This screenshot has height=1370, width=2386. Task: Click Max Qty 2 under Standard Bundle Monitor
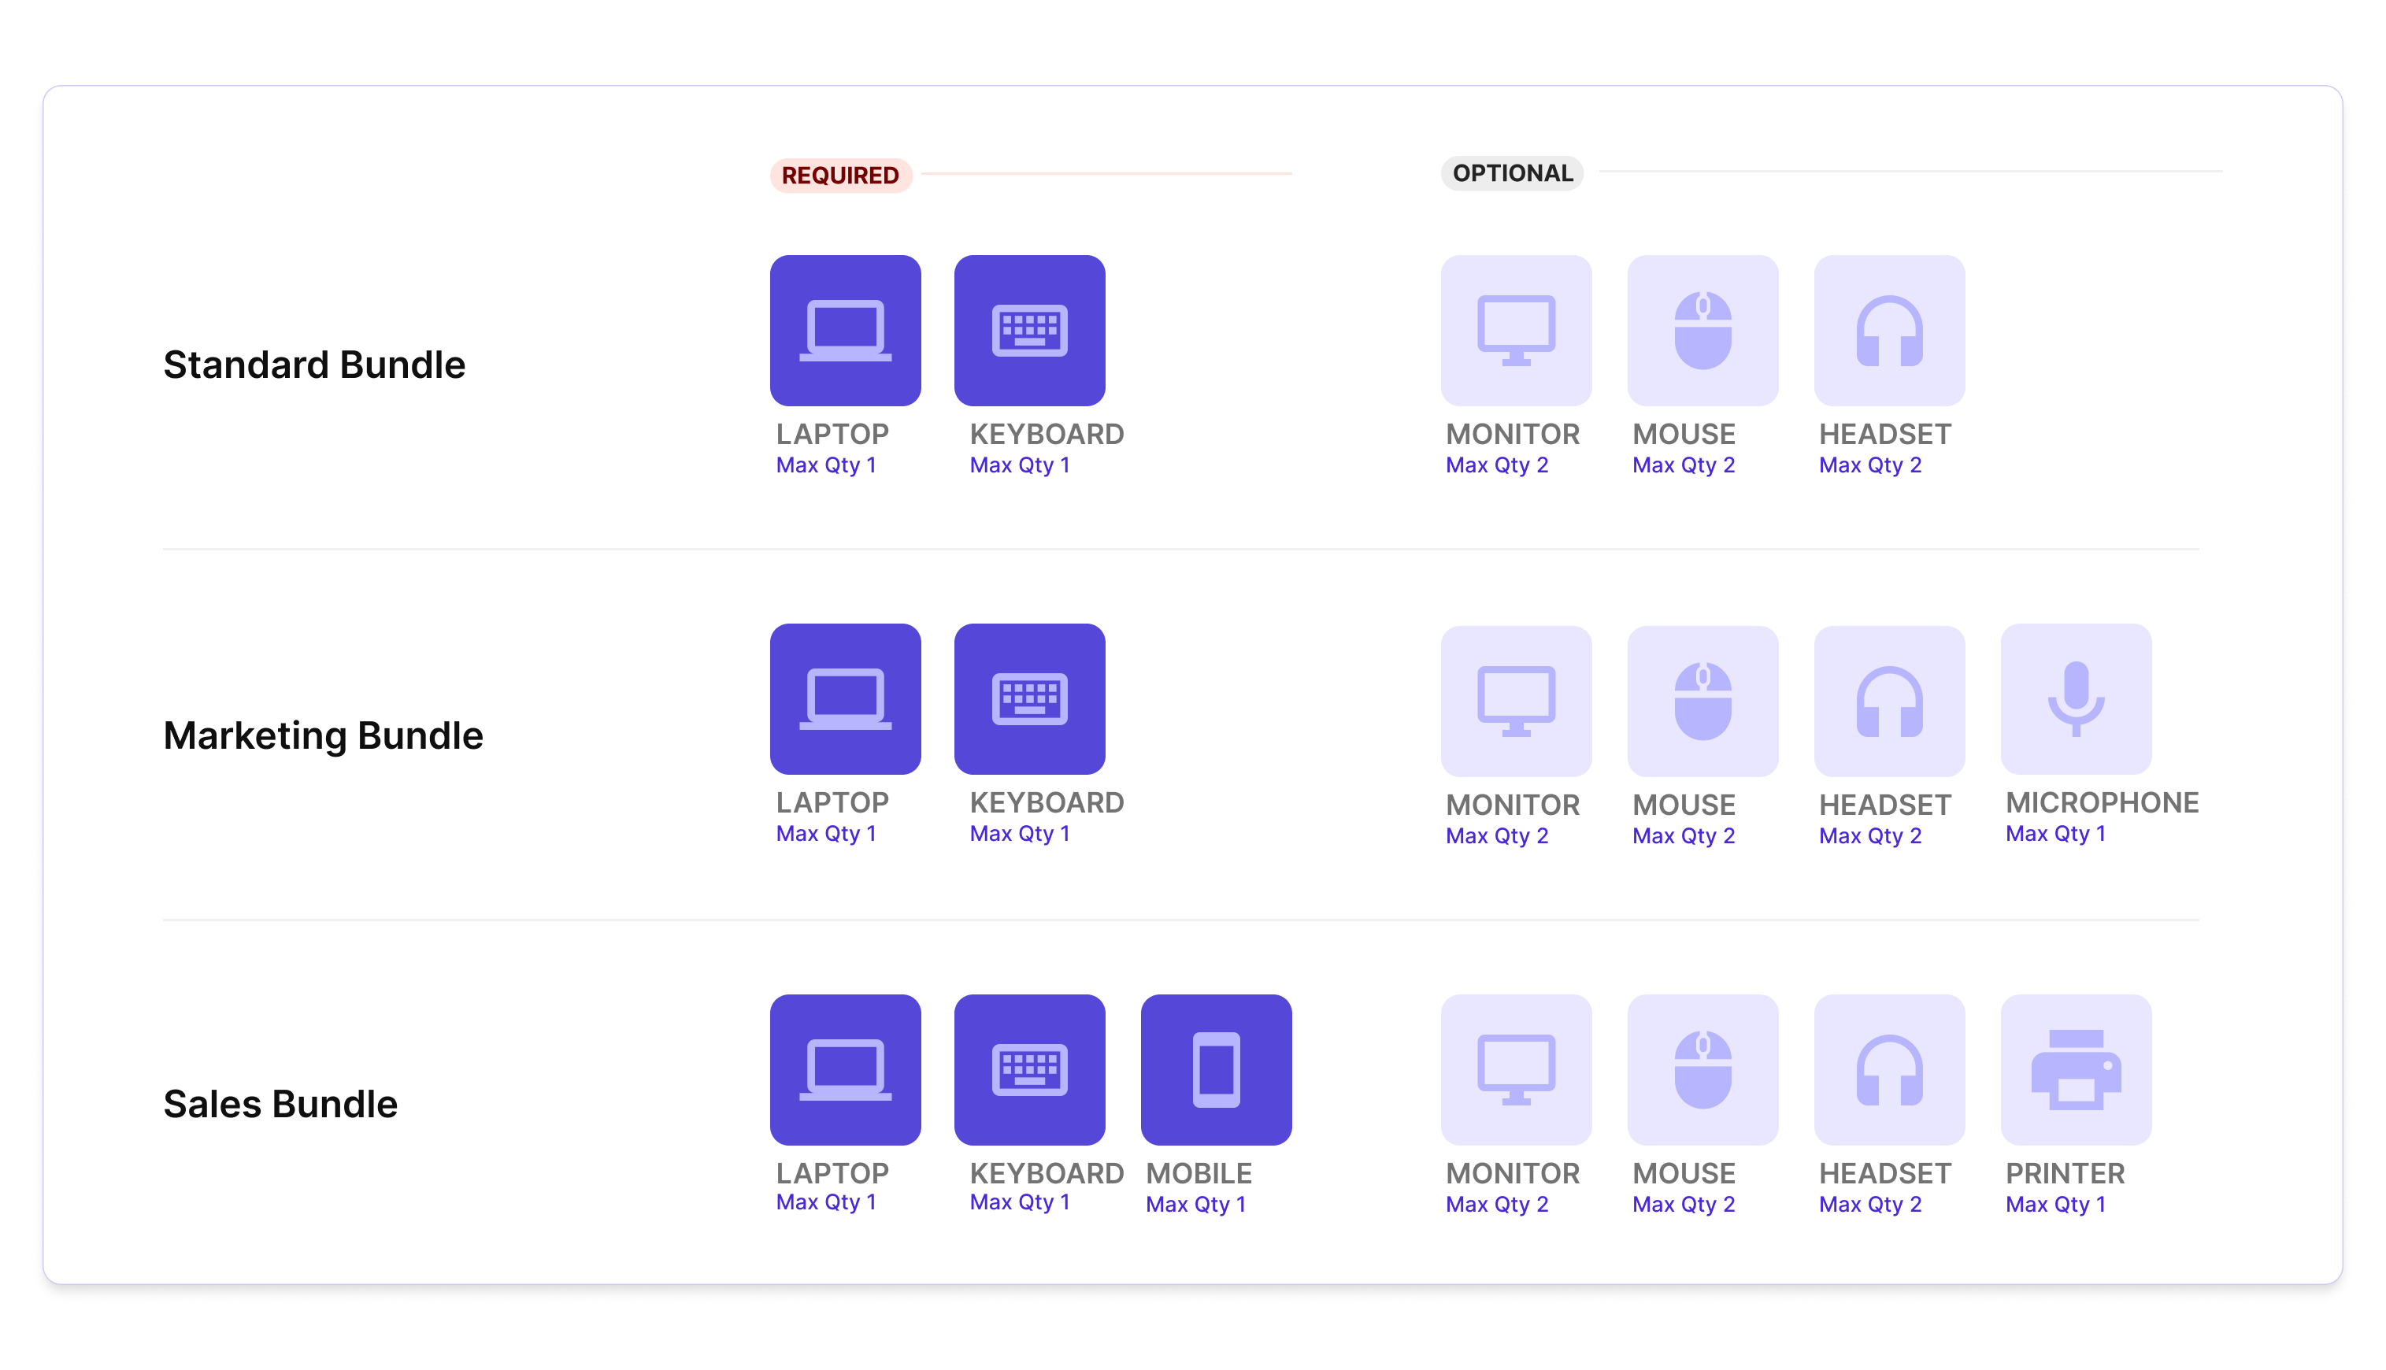click(1497, 466)
